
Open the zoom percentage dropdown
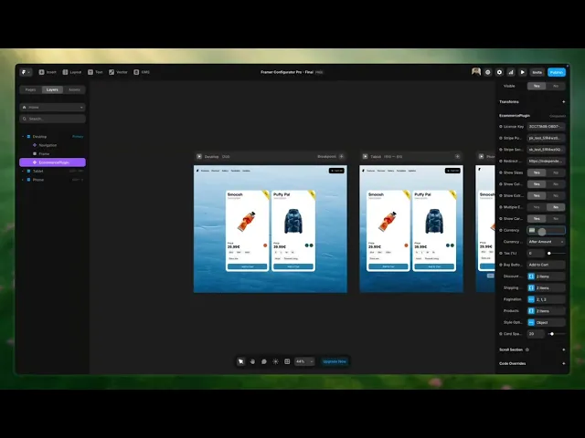pyautogui.click(x=304, y=361)
